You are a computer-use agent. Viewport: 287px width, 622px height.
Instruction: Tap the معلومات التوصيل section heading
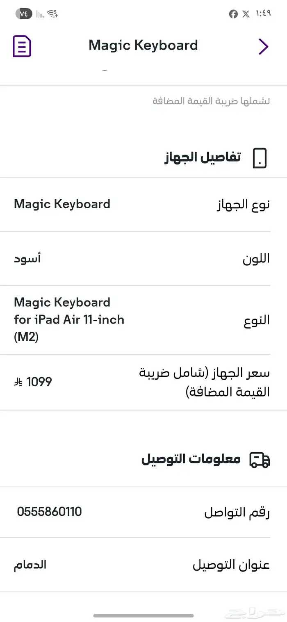click(191, 459)
